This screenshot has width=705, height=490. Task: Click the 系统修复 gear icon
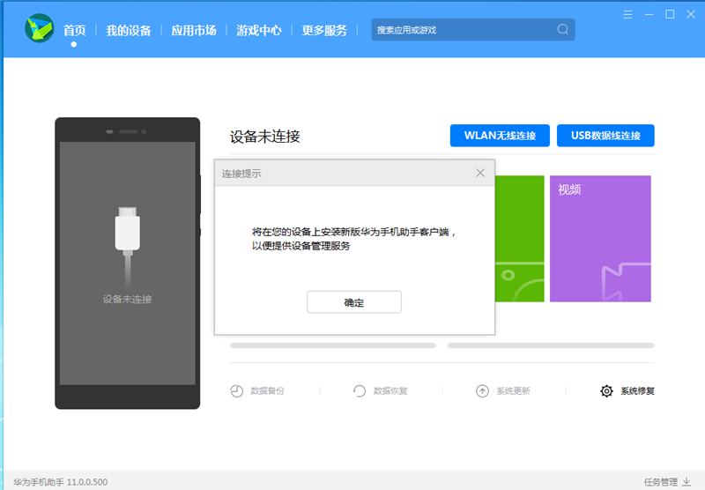pyautogui.click(x=606, y=391)
